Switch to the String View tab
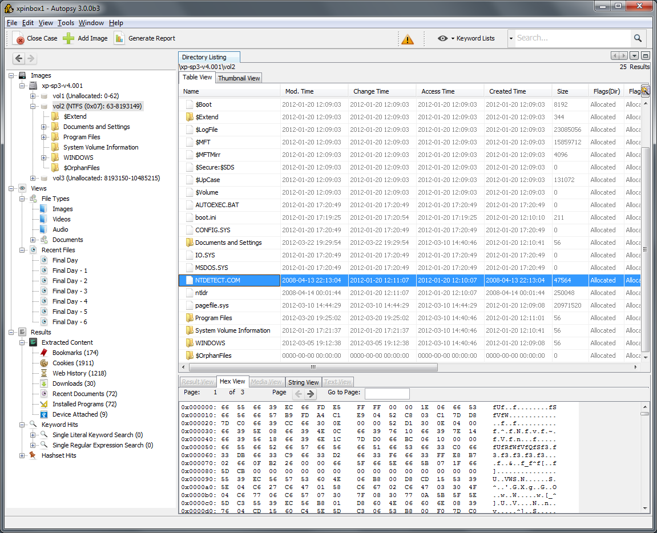657x533 pixels. click(303, 382)
